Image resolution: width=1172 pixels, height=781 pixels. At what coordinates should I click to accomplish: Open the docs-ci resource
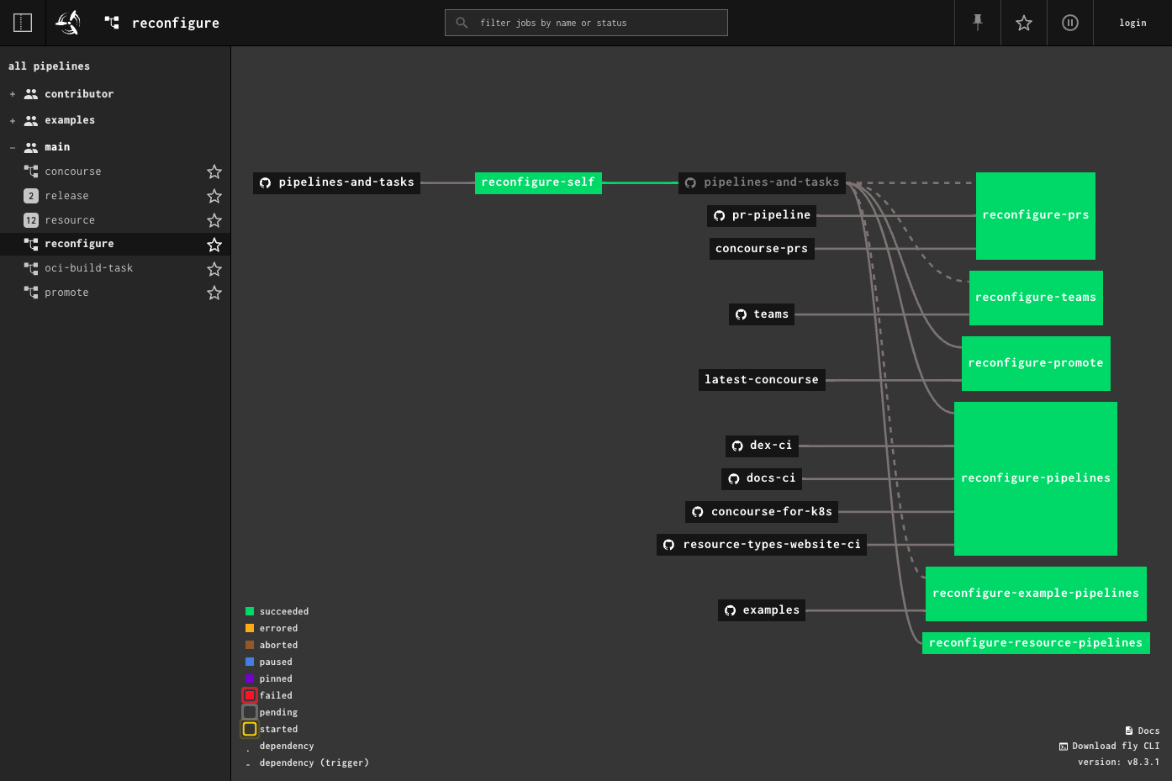[762, 478]
